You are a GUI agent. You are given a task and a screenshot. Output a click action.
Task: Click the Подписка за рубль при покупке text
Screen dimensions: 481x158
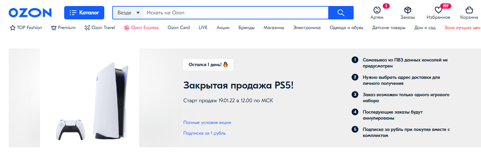[406, 132]
